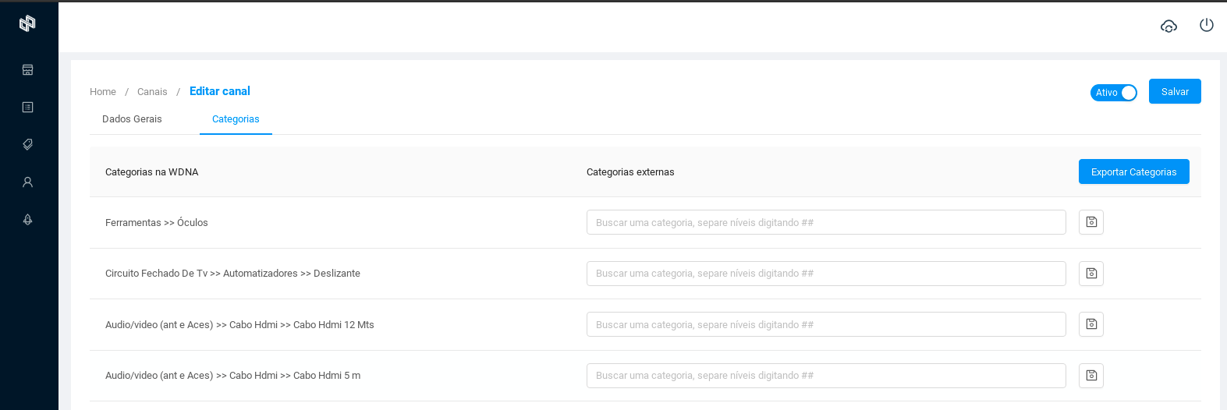
Task: Save mapping for Cabo Hdmi 12 Mts row
Action: (x=1091, y=324)
